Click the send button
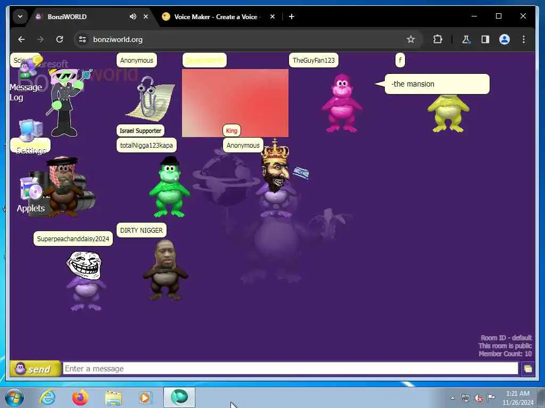The height and width of the screenshot is (408, 545). pyautogui.click(x=35, y=369)
